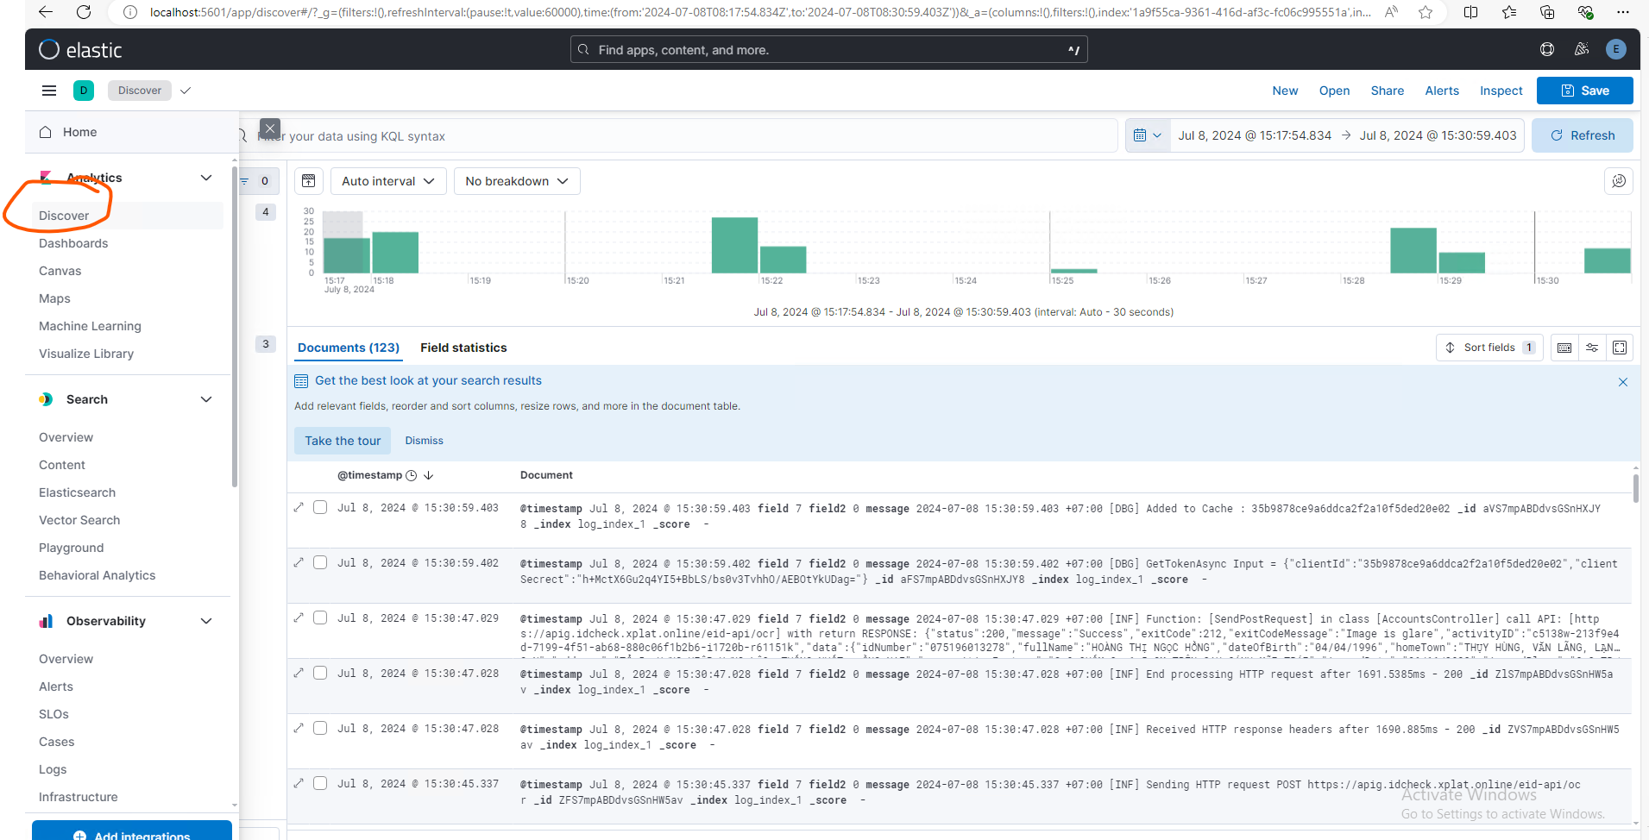Expand the first document row details
The width and height of the screenshot is (1649, 840).
299,507
